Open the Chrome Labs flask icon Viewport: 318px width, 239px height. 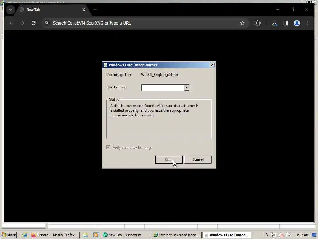coord(274,23)
